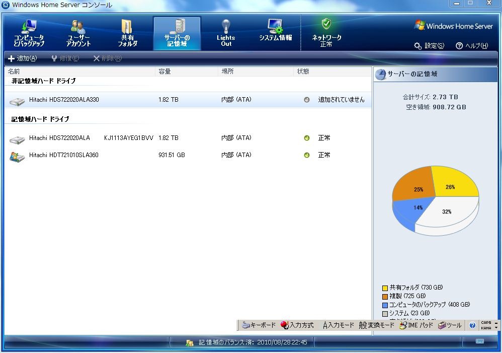
Task: Sort drives by the 名前 column header
Action: tap(80, 71)
